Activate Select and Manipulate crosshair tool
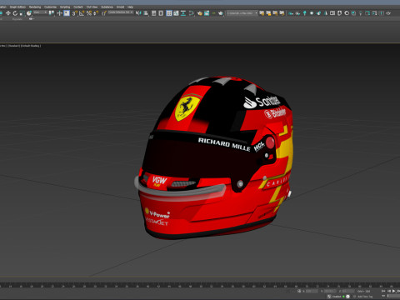The height and width of the screenshot is (300, 400). click(59, 13)
